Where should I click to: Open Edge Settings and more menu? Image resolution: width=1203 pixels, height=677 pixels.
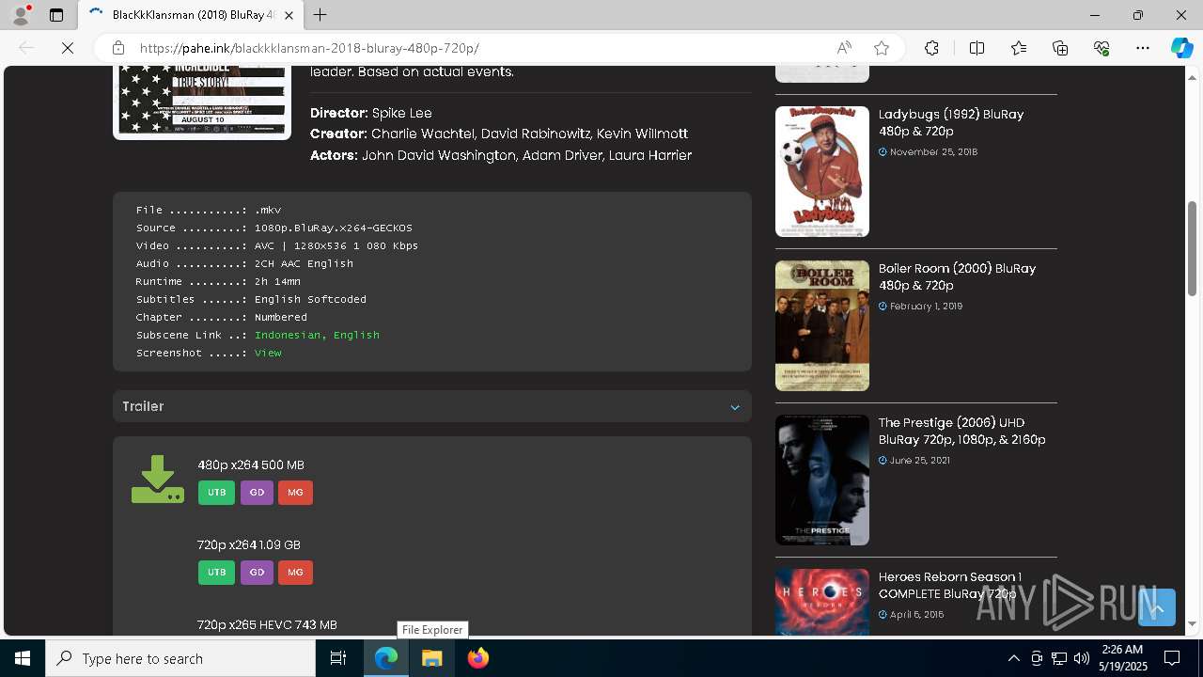pyautogui.click(x=1143, y=48)
